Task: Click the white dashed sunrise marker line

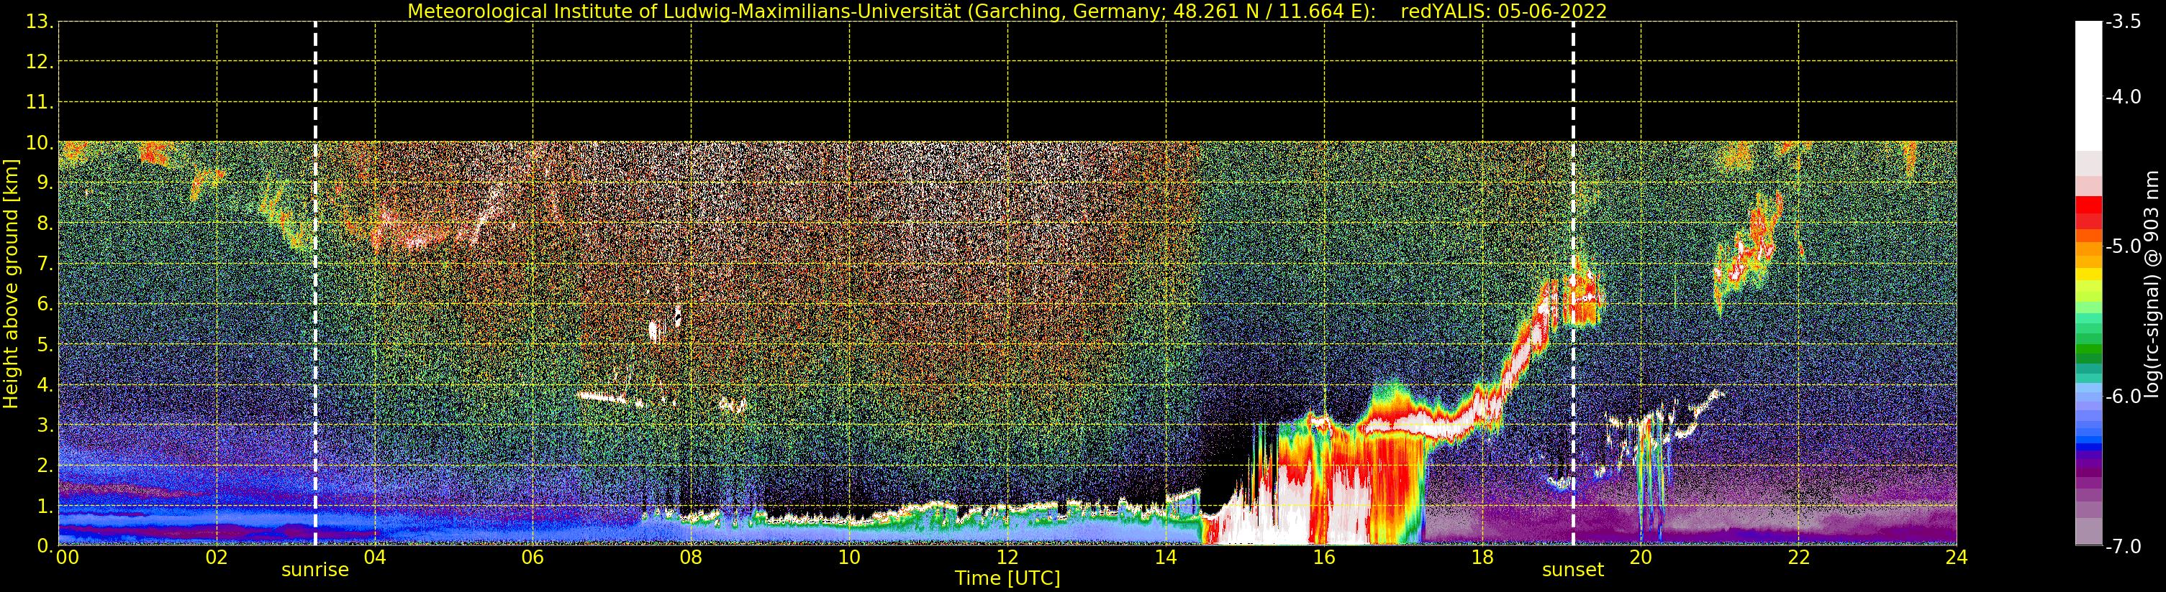Action: pyautogui.click(x=315, y=284)
